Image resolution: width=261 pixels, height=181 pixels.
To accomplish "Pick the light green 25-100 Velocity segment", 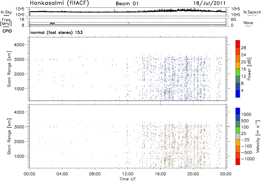I will click(x=238, y=130).
